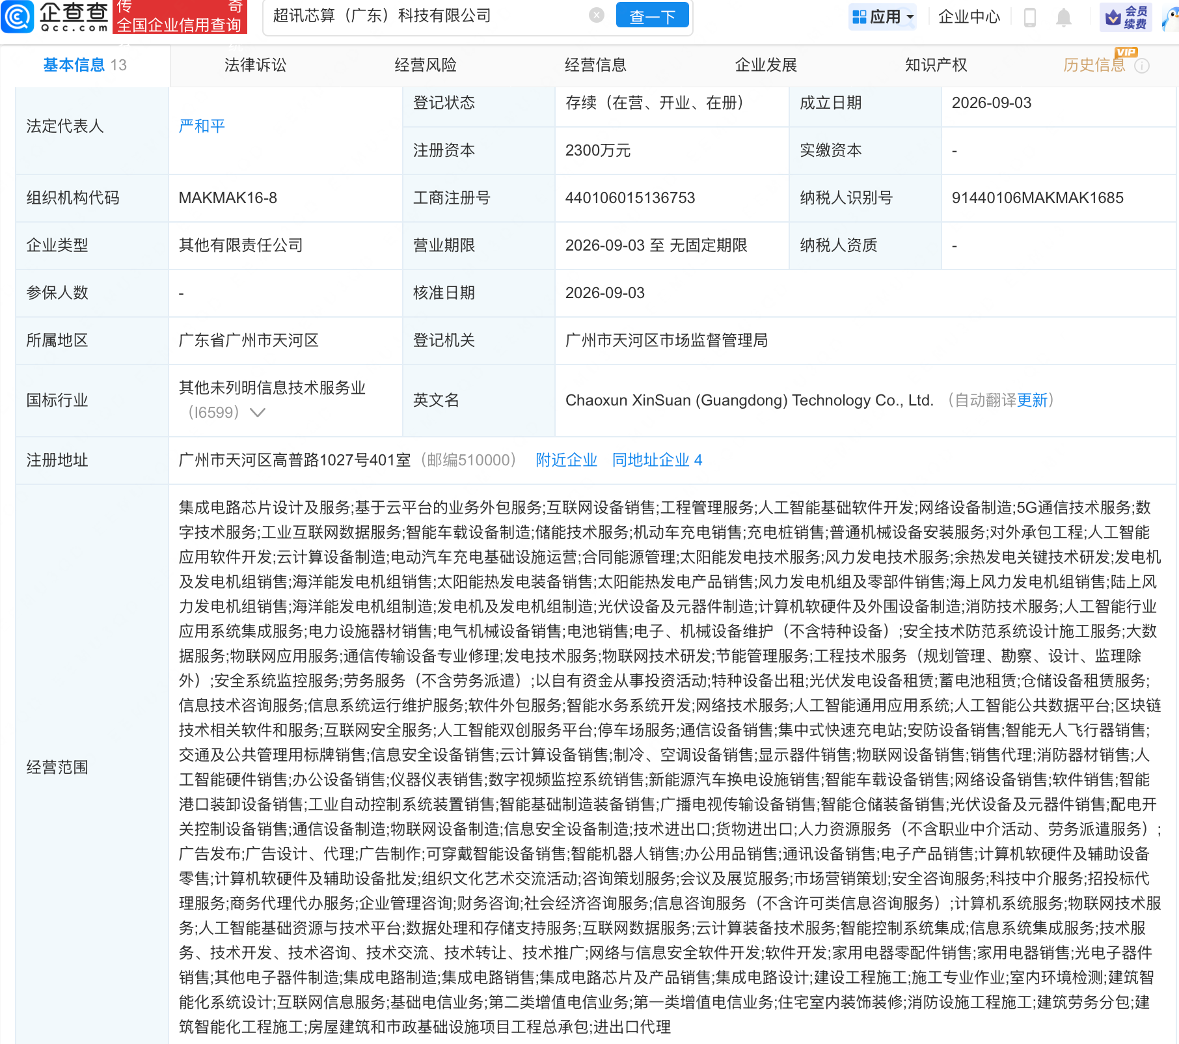The width and height of the screenshot is (1179, 1044).
Task: Select organization code MAKMAK16-8
Action: 228,198
